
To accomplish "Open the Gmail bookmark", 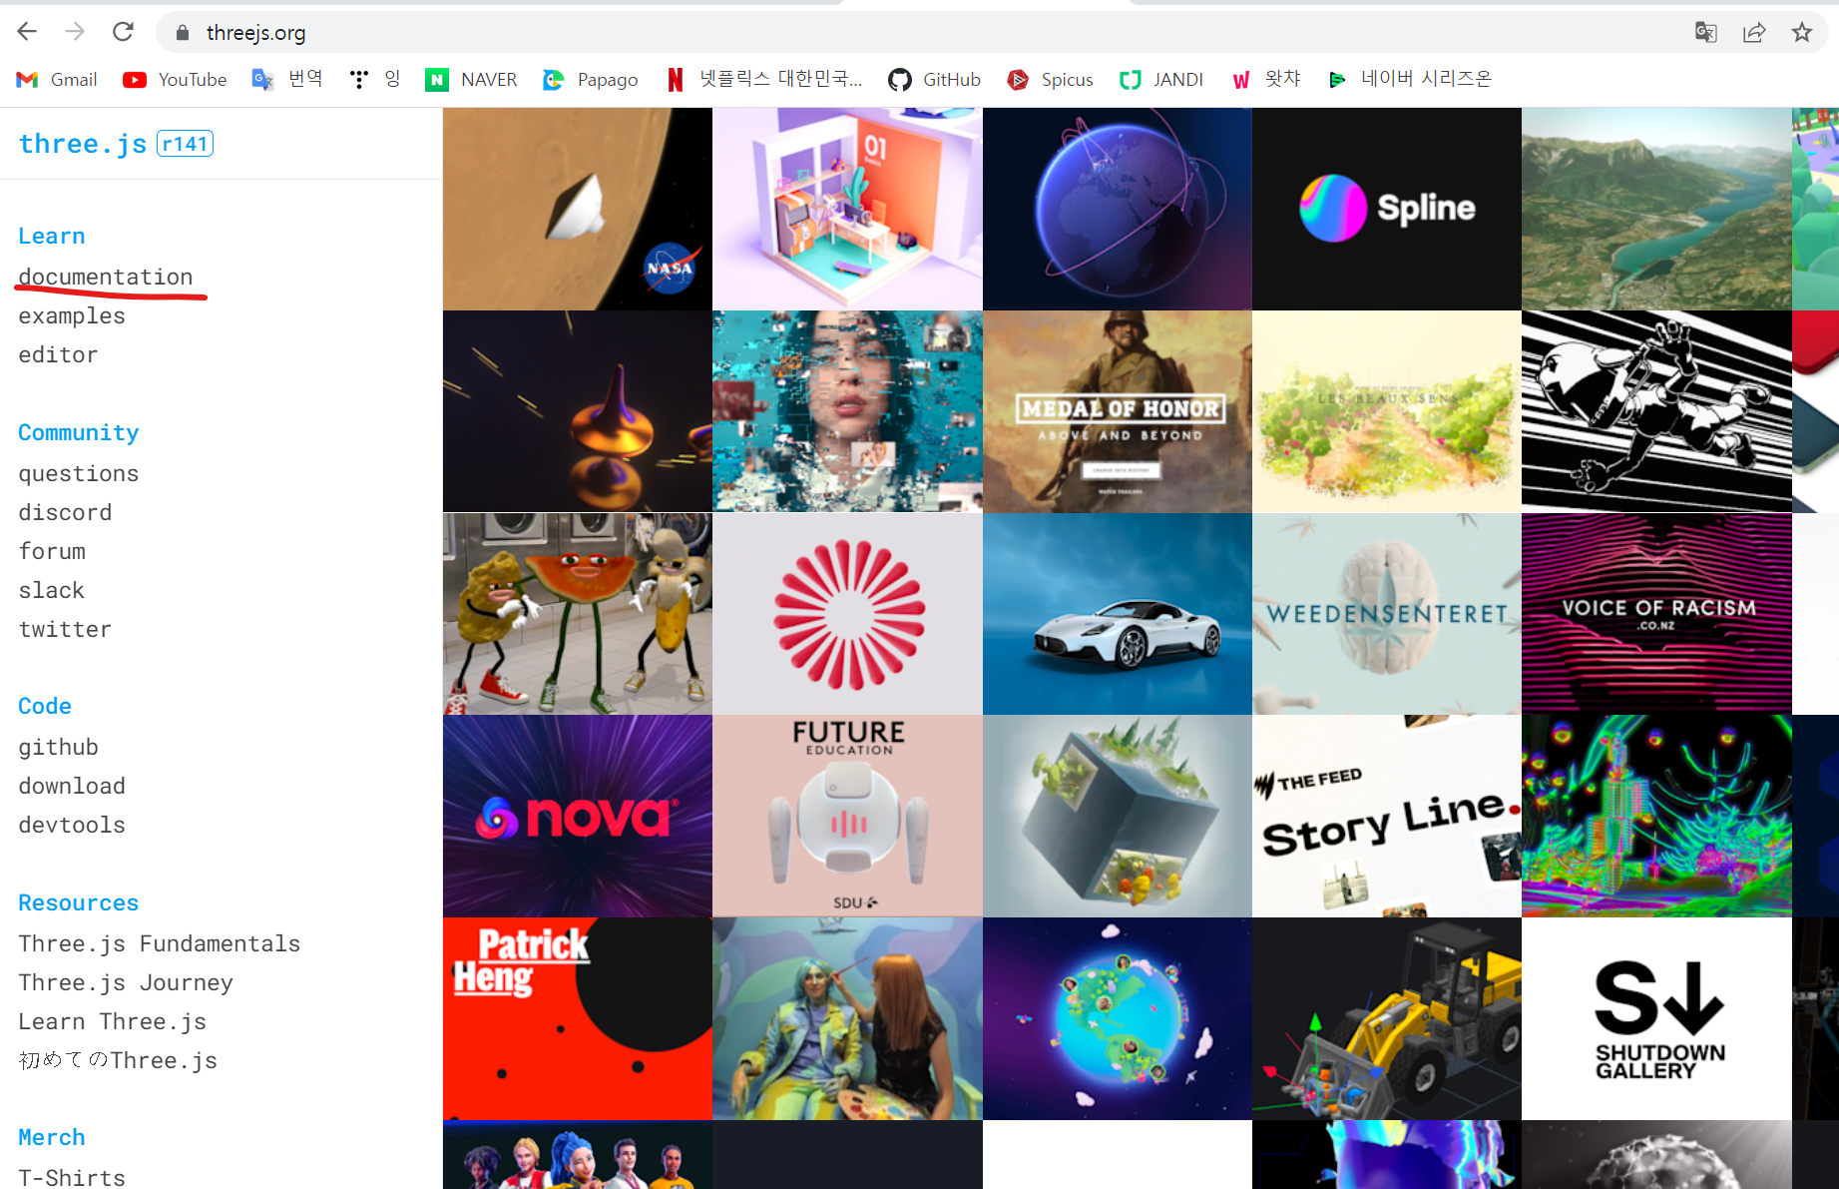I will 57,80.
